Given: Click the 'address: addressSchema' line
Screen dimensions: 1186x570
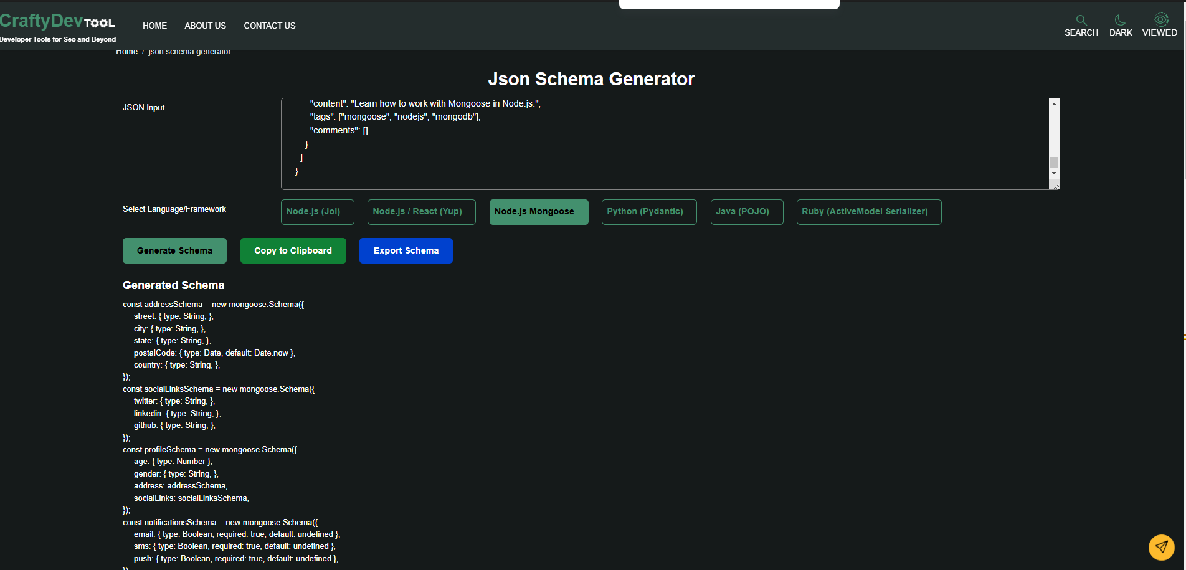Looking at the screenshot, I should pyautogui.click(x=181, y=486).
